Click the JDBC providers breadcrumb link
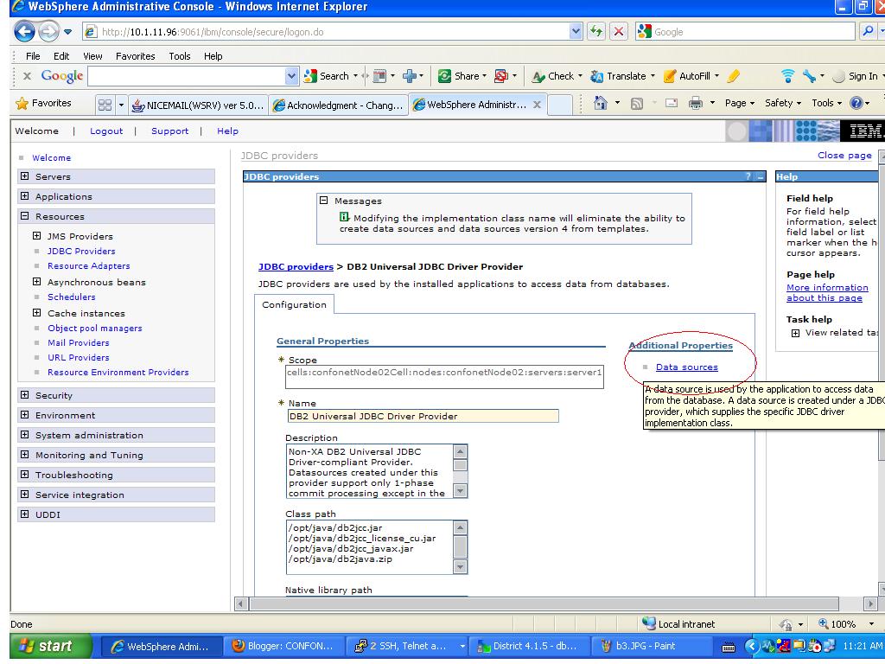The image size is (885, 664). pyautogui.click(x=296, y=266)
